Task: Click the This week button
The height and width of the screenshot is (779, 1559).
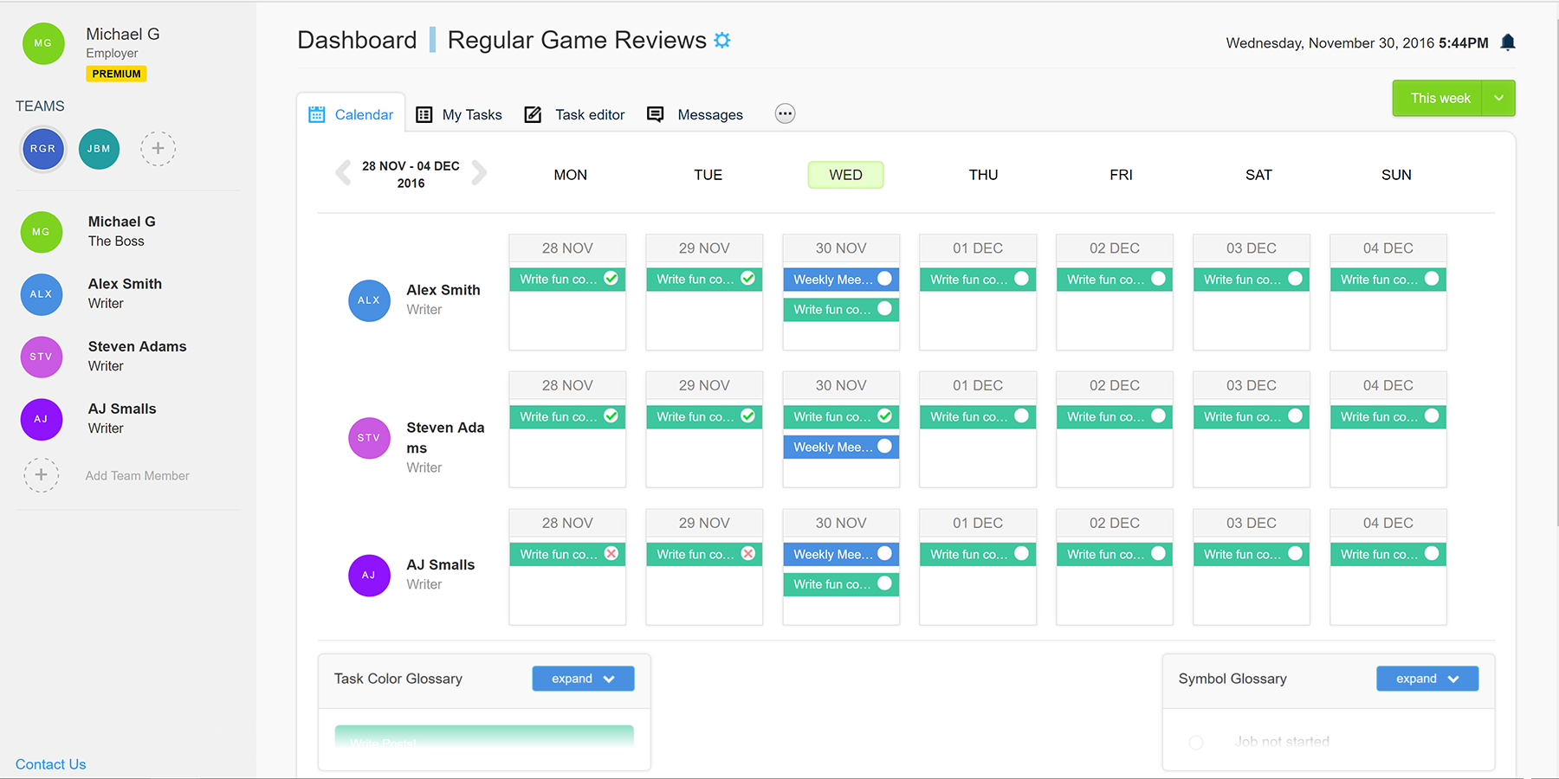Action: coord(1439,98)
